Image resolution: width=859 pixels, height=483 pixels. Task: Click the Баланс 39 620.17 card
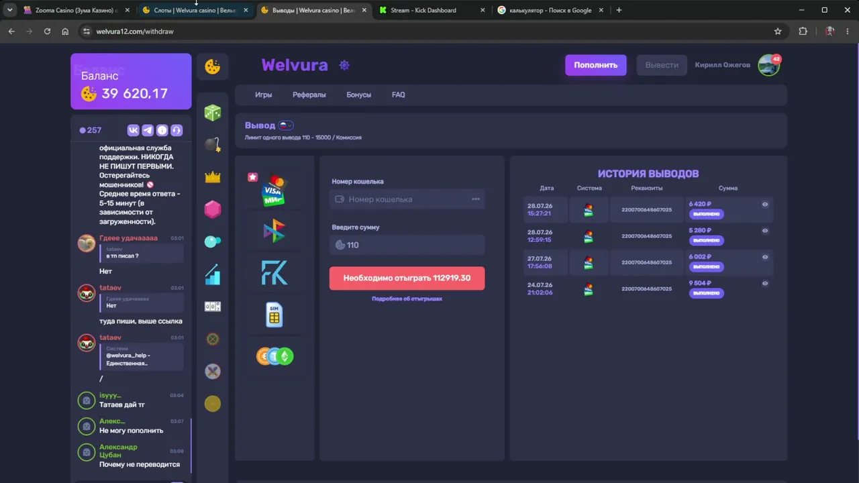tap(131, 81)
